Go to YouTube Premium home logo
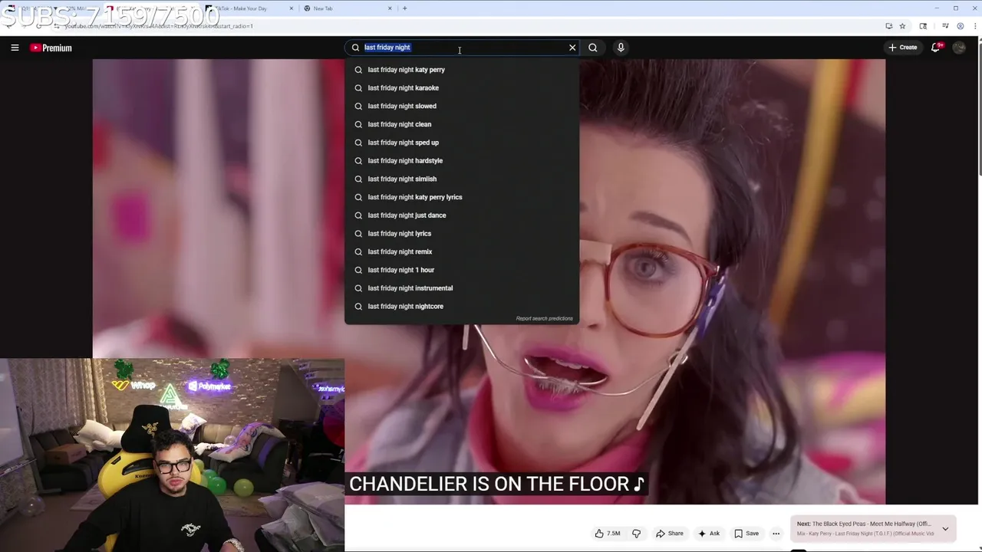 tap(51, 48)
